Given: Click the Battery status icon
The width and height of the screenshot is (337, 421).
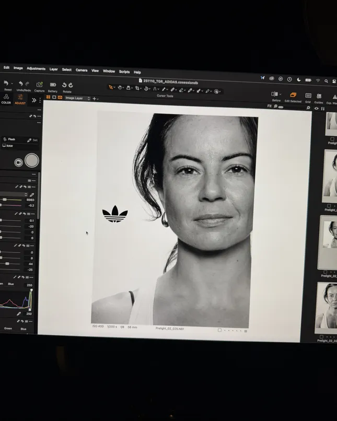Looking at the screenshot, I should (x=53, y=85).
